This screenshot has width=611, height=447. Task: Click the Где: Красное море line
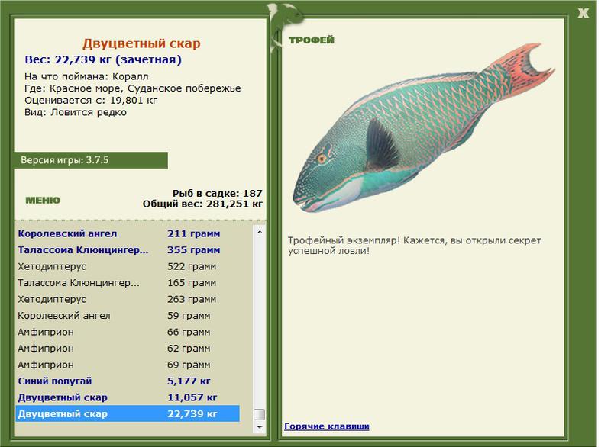point(132,88)
